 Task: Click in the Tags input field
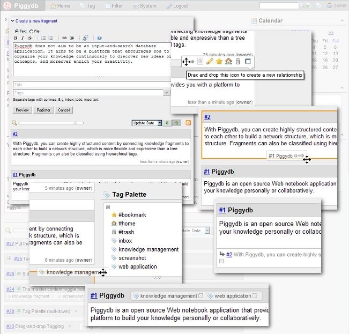[88, 93]
